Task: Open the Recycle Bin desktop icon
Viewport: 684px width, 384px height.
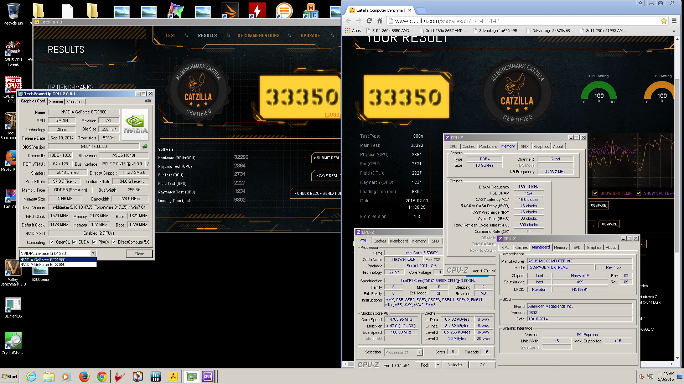Action: click(13, 14)
